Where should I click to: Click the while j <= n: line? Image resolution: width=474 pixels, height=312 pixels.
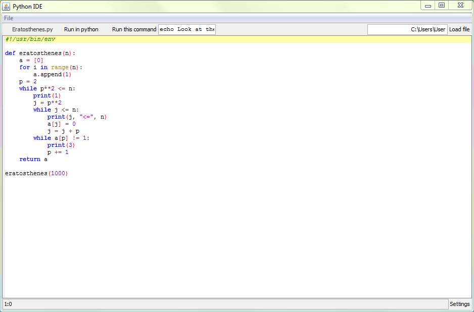(56, 110)
